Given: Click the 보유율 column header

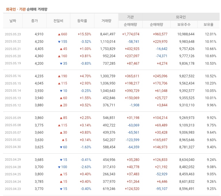Looking at the screenshot, I should click(x=208, y=24).
